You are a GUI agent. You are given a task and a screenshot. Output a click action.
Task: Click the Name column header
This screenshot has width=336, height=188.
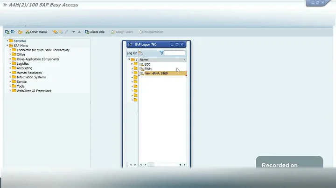pos(163,60)
